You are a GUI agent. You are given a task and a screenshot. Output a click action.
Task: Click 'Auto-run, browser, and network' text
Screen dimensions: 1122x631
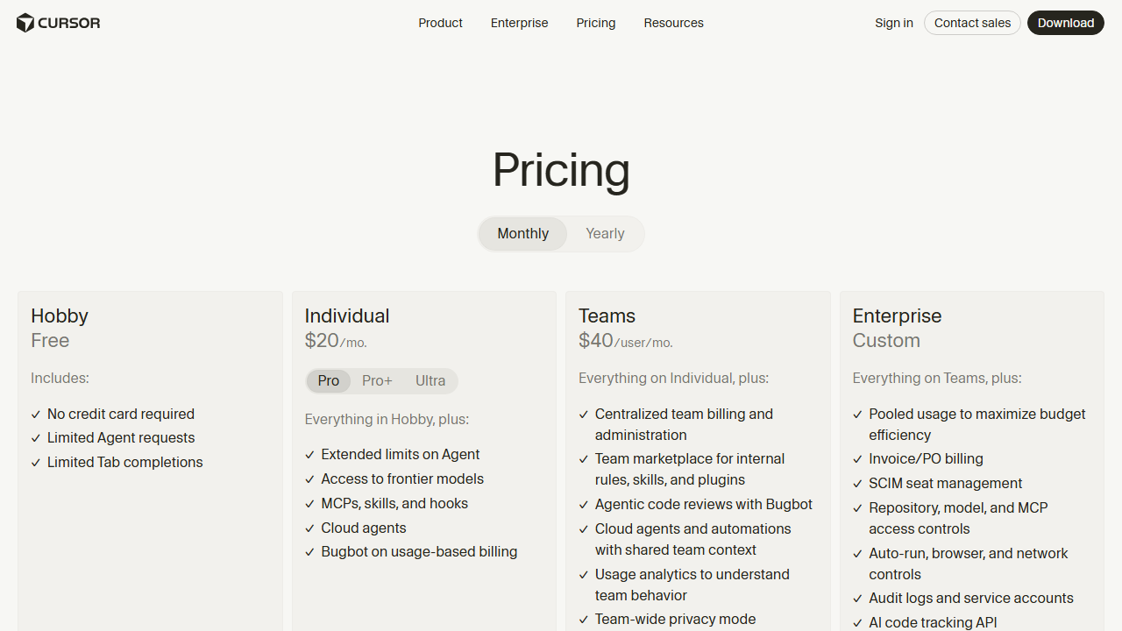[x=969, y=554]
